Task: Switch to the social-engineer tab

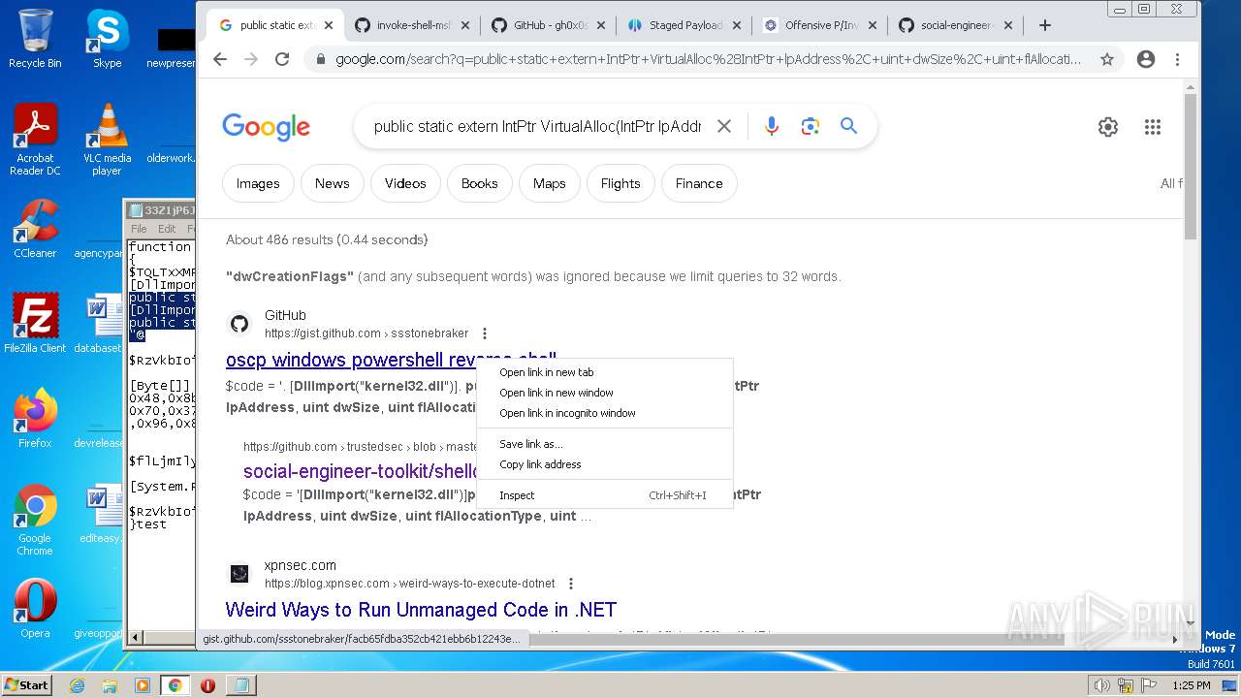Action: point(956,25)
